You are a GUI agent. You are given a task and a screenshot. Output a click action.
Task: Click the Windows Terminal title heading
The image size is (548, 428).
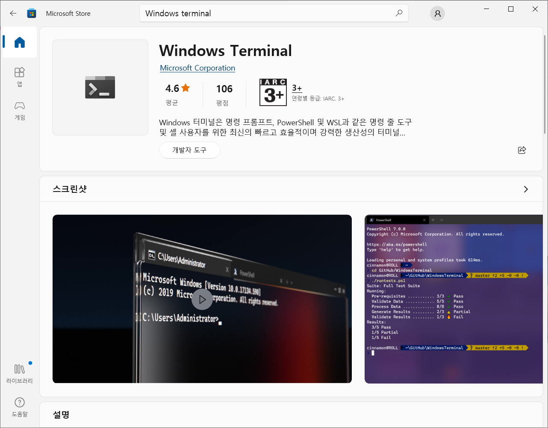[x=225, y=50]
